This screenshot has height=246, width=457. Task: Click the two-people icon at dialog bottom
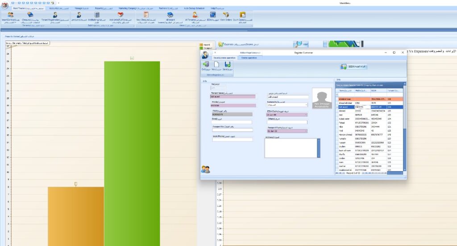coord(205,169)
